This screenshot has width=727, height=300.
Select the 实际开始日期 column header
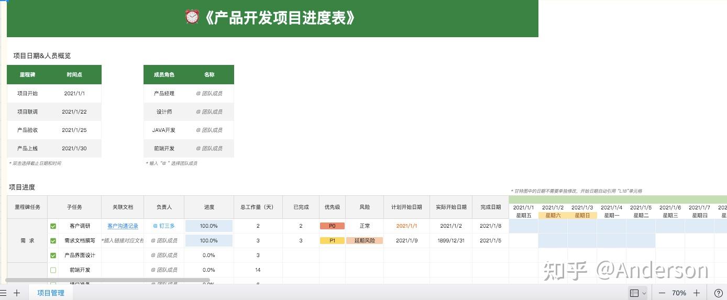click(x=451, y=207)
